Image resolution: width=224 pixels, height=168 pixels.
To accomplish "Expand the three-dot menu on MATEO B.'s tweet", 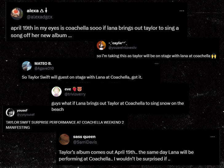I will (156, 64).
